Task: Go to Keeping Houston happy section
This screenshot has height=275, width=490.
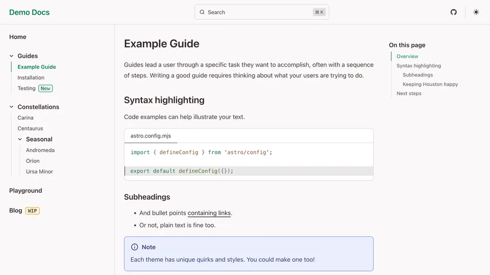Action: point(430,85)
